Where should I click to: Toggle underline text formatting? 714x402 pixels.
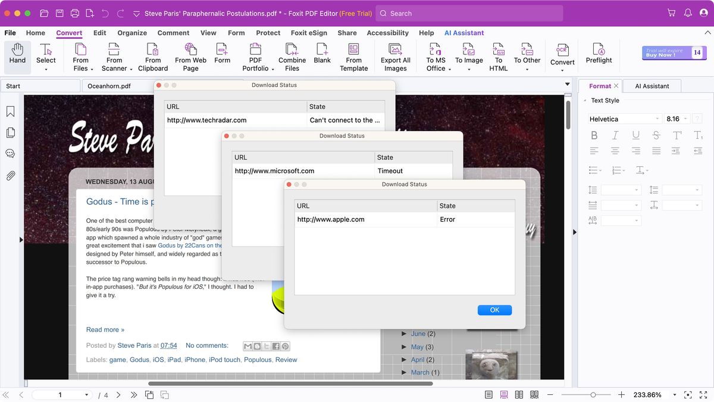point(635,135)
